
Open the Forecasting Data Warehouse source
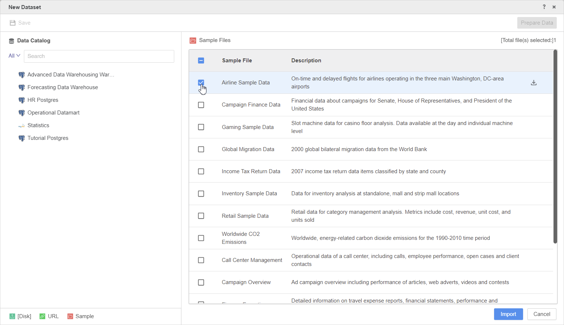click(x=63, y=87)
